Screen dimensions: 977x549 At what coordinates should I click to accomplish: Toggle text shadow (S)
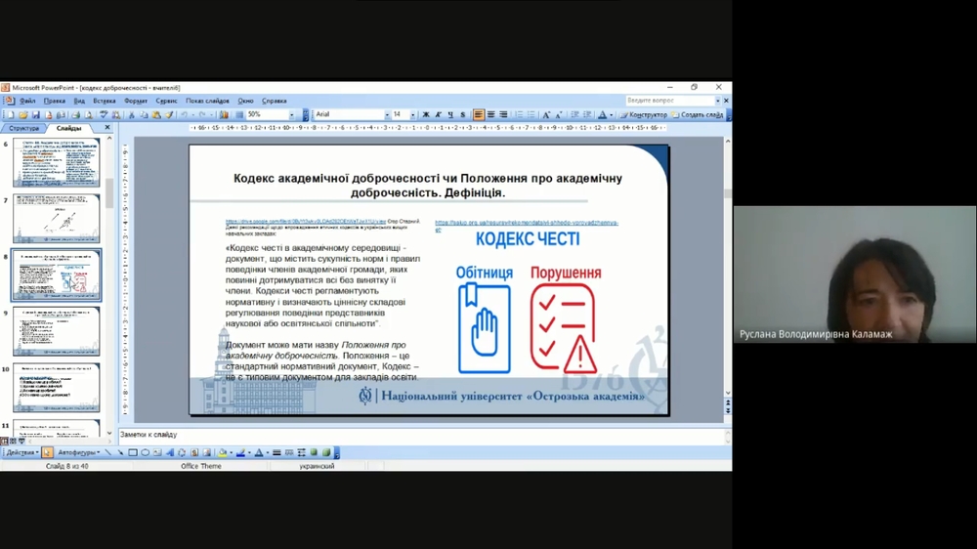(463, 114)
